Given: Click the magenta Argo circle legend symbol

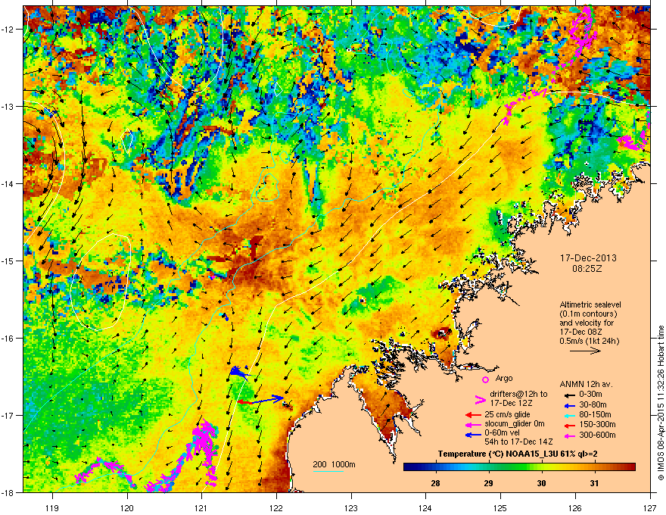Looking at the screenshot, I should tap(485, 379).
